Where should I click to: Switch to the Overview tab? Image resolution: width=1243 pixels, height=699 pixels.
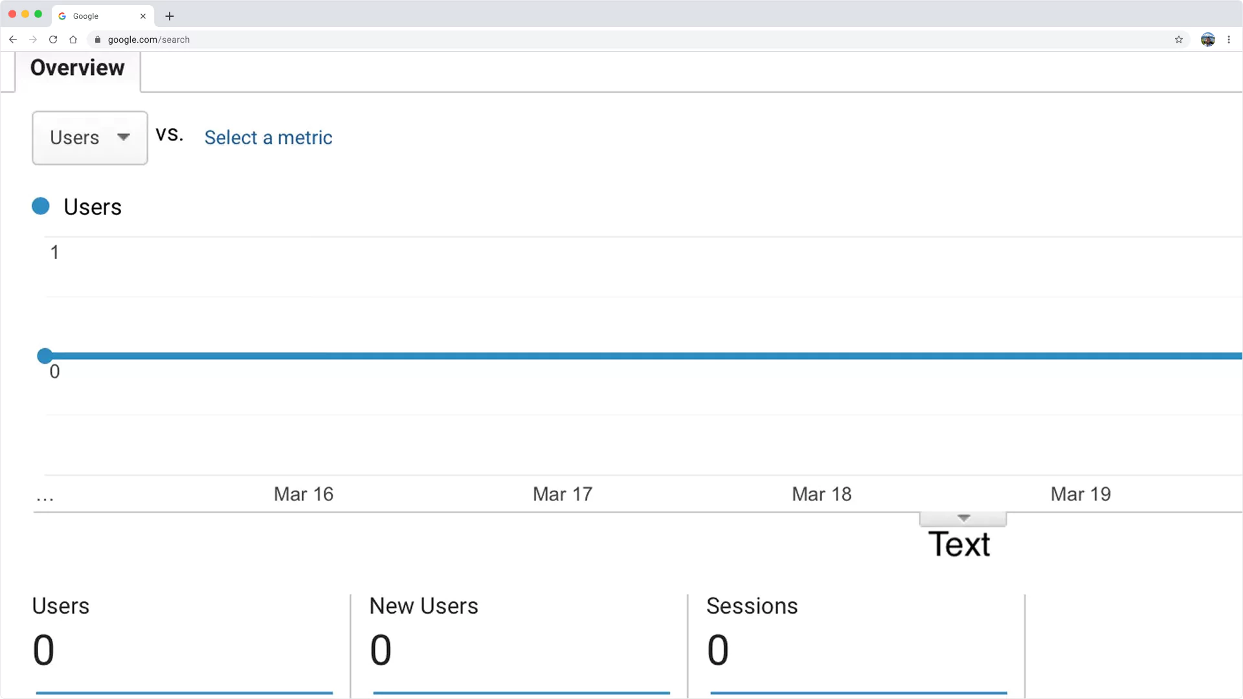(x=77, y=68)
